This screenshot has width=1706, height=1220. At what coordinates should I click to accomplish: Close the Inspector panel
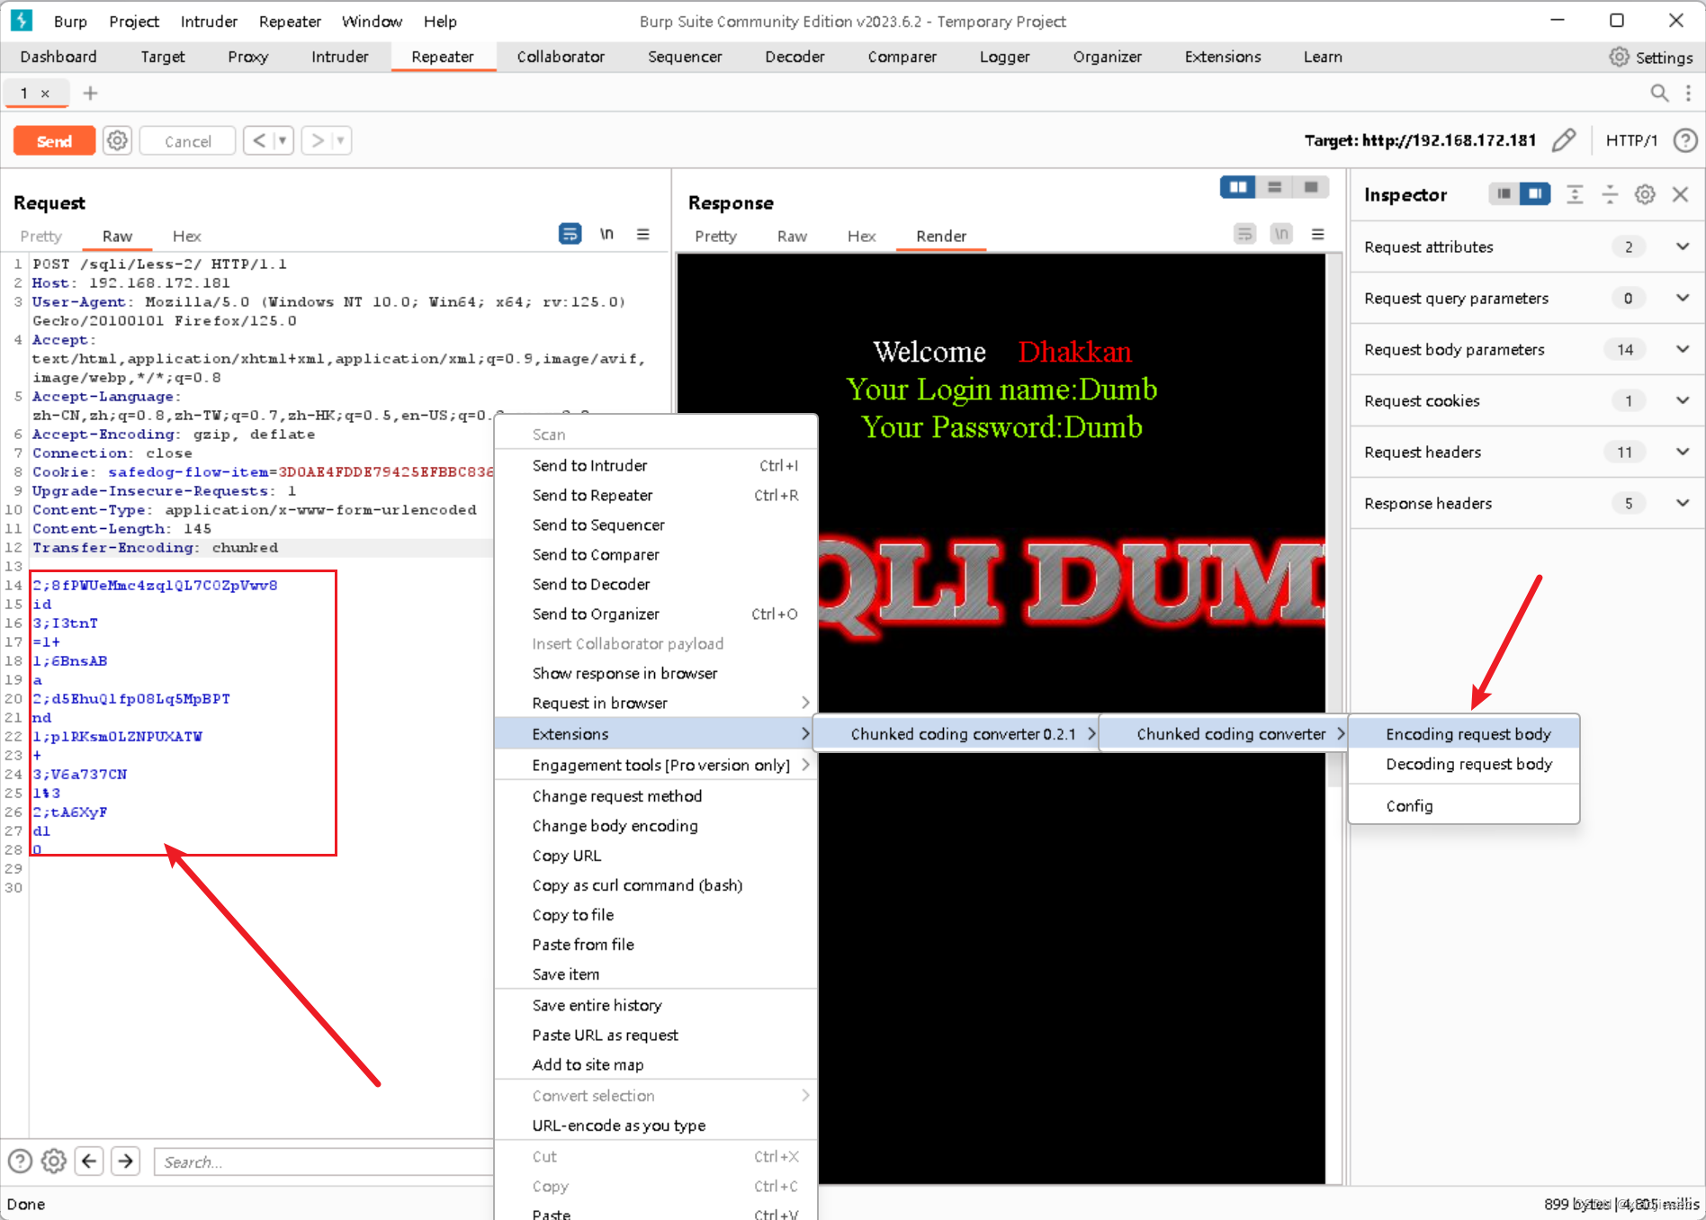(x=1680, y=194)
